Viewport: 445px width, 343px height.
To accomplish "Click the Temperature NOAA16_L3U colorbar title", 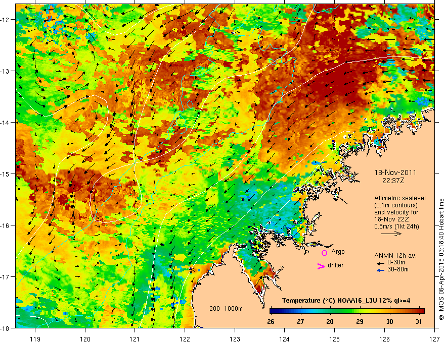I will [346, 301].
